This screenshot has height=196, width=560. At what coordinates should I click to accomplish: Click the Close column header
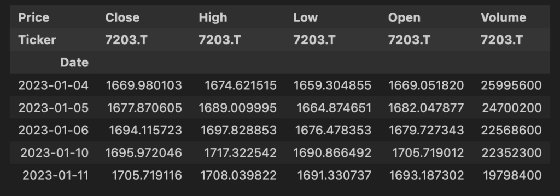[x=122, y=17]
